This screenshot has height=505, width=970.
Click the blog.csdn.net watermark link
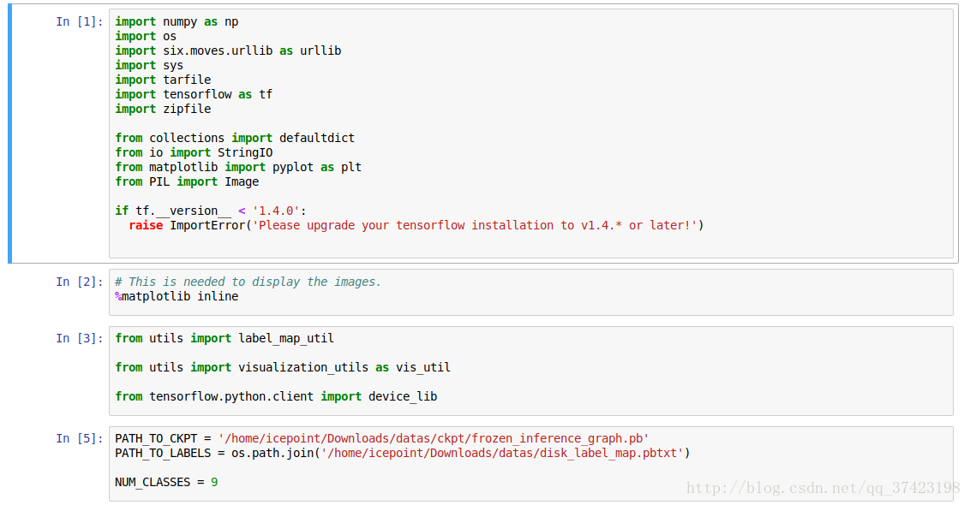(823, 489)
